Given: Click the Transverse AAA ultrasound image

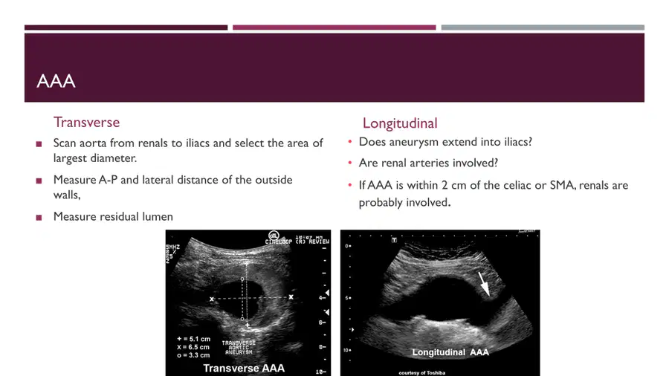Looking at the screenshot, I should pyautogui.click(x=248, y=302).
